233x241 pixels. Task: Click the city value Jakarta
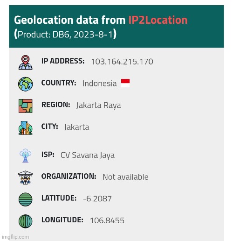[x=77, y=127]
